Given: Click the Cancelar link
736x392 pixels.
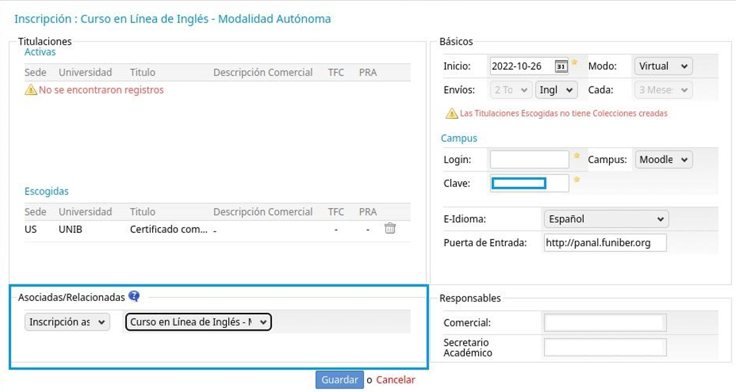Looking at the screenshot, I should [395, 379].
